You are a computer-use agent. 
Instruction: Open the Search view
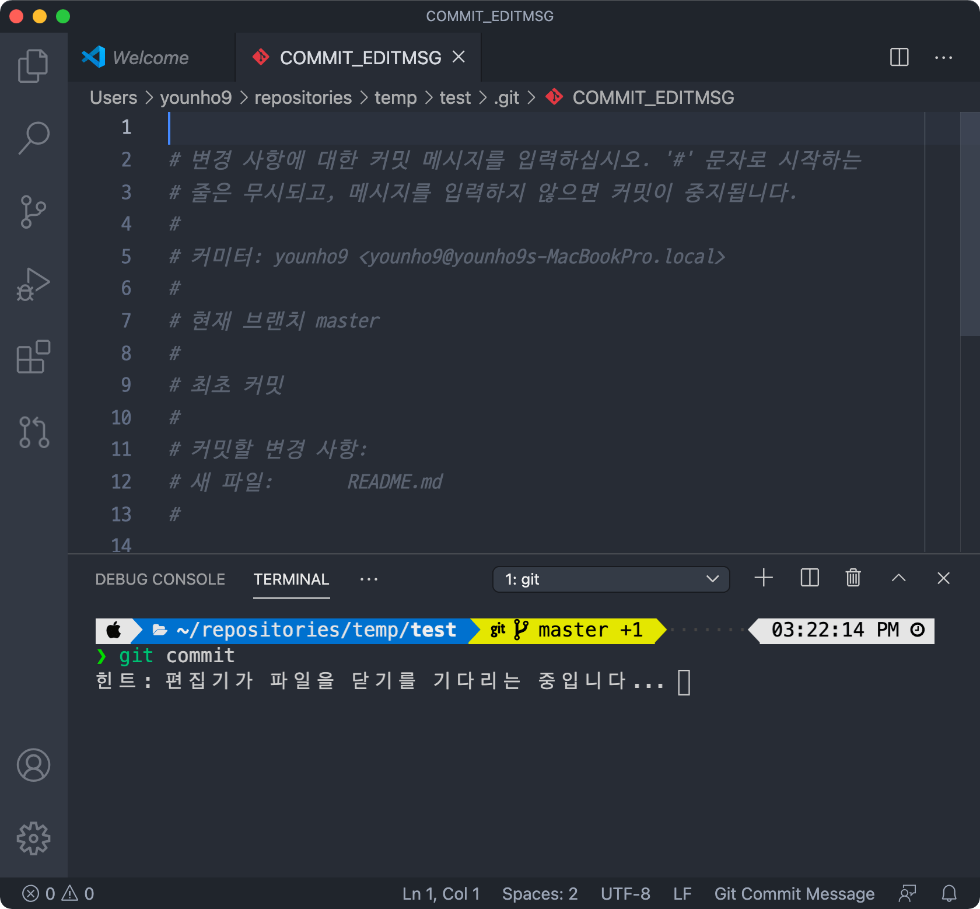33,138
